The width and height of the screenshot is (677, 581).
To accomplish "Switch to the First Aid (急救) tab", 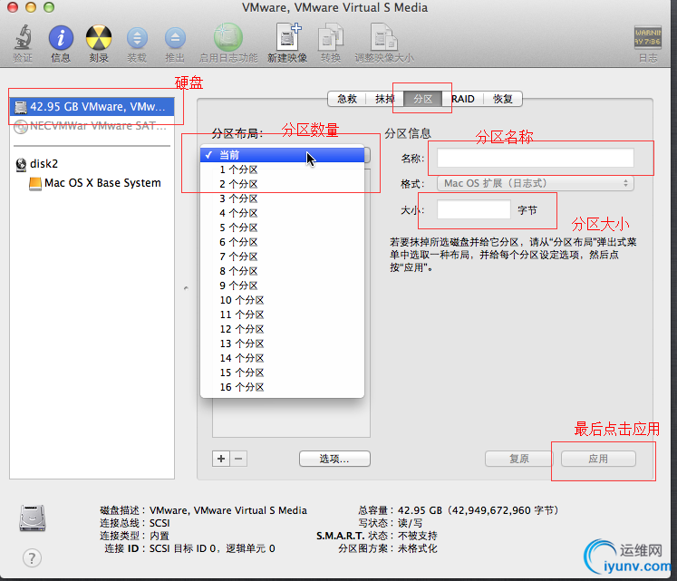I will [x=347, y=99].
